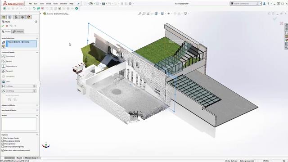Toggle Show popup dialog checkbox
288x162 pixels.
coord(3,141)
